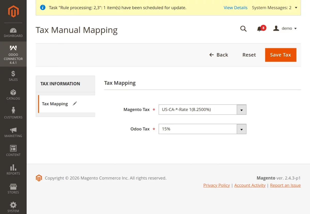Click the Magento logo in footer

39,178
